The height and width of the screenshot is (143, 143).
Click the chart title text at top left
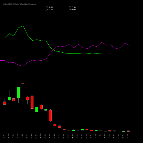[19, 4]
